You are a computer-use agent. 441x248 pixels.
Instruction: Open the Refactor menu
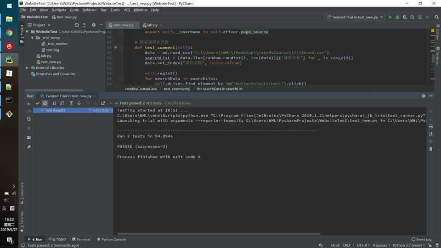[x=90, y=10]
